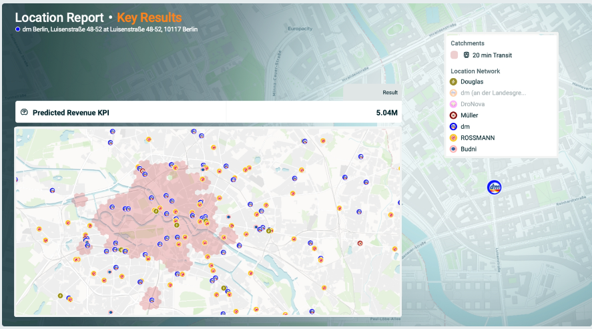The height and width of the screenshot is (329, 592).
Task: Click the Predicted Revenue KPI row title
Action: pos(71,112)
